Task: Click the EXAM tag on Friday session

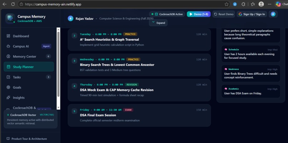Action: (x=128, y=110)
